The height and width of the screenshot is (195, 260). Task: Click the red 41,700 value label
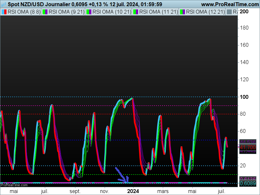(x=248, y=147)
